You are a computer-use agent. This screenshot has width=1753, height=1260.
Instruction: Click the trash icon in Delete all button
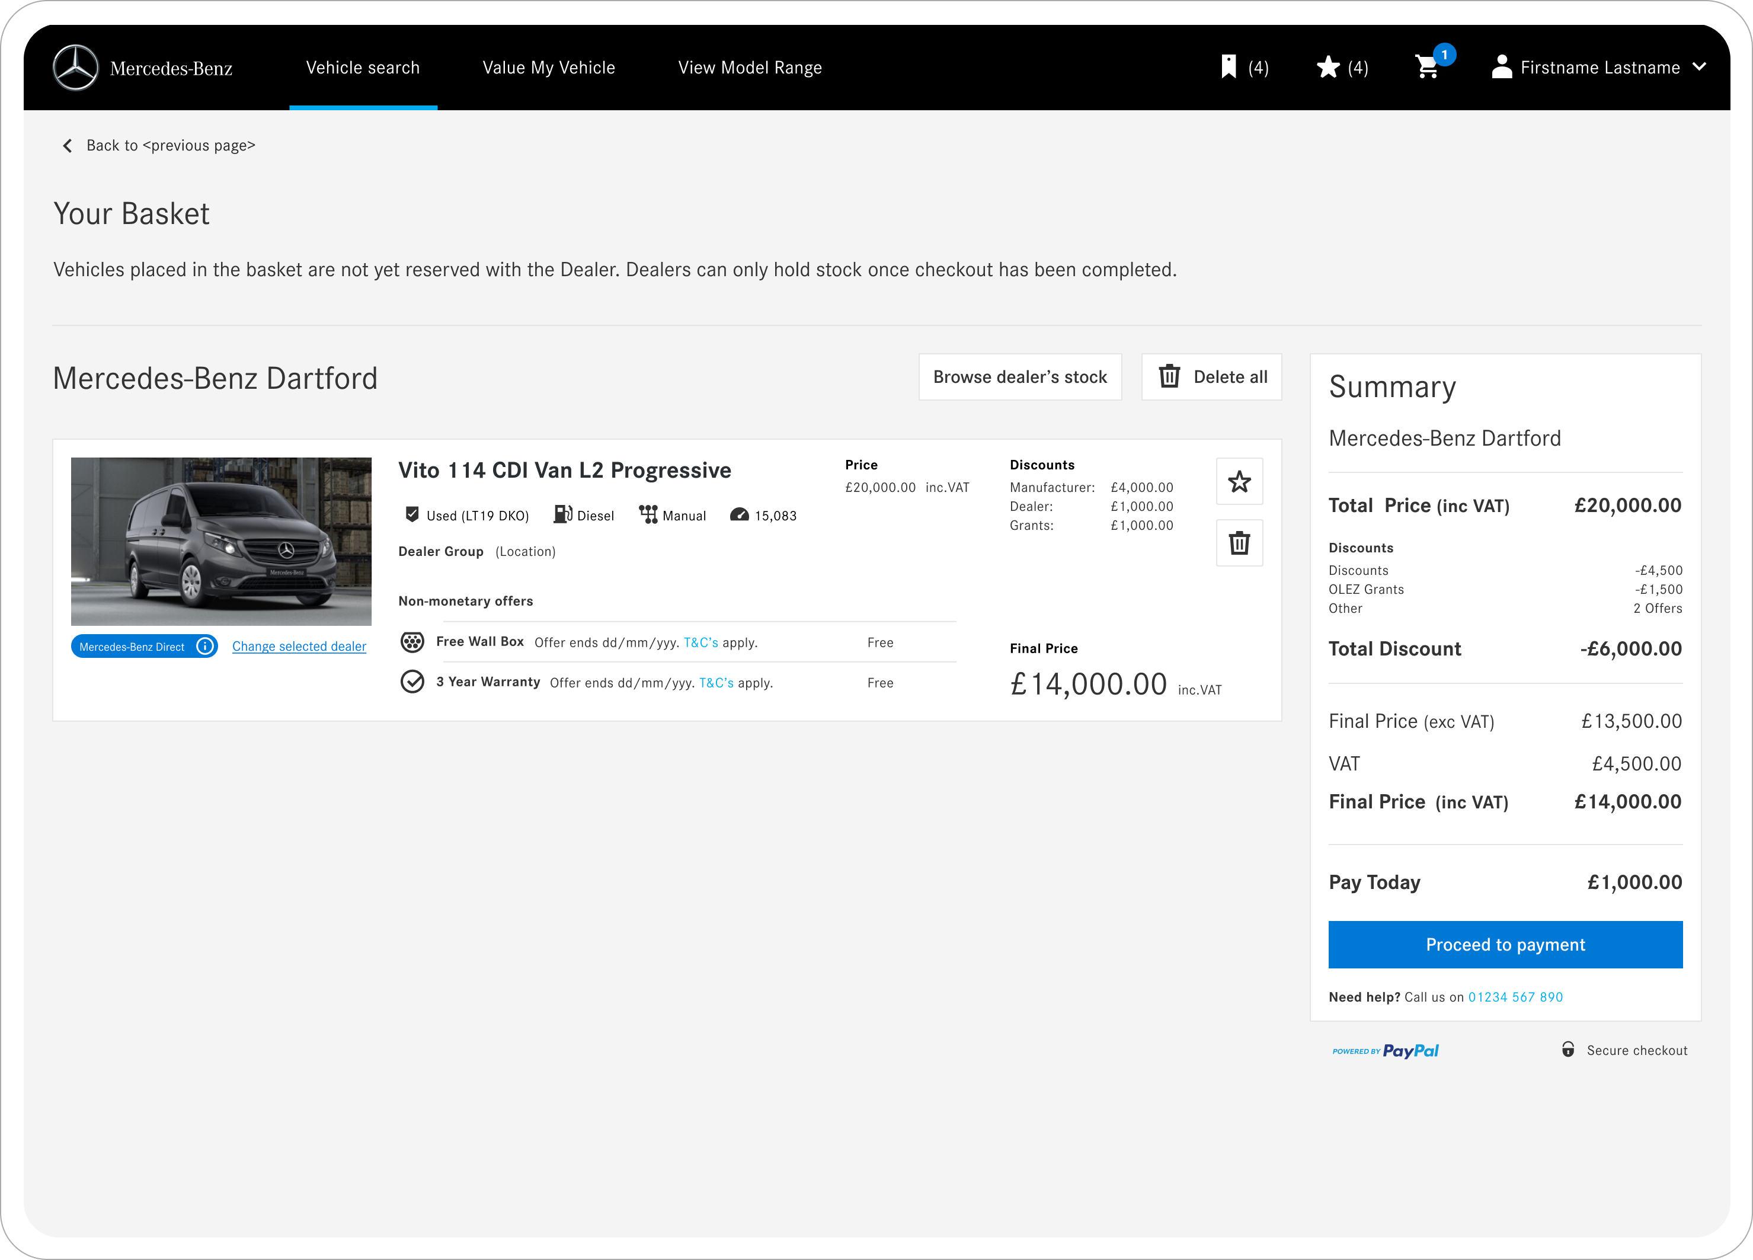point(1169,376)
